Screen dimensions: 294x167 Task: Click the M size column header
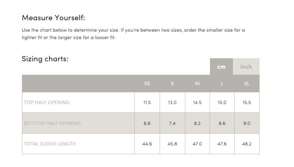click(x=197, y=83)
